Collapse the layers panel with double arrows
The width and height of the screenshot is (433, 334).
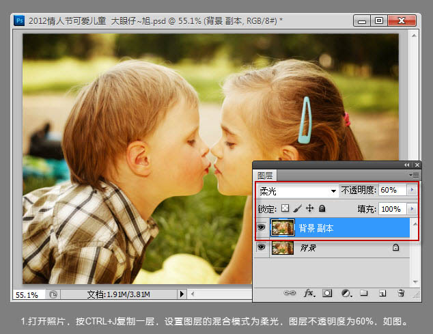(x=408, y=165)
